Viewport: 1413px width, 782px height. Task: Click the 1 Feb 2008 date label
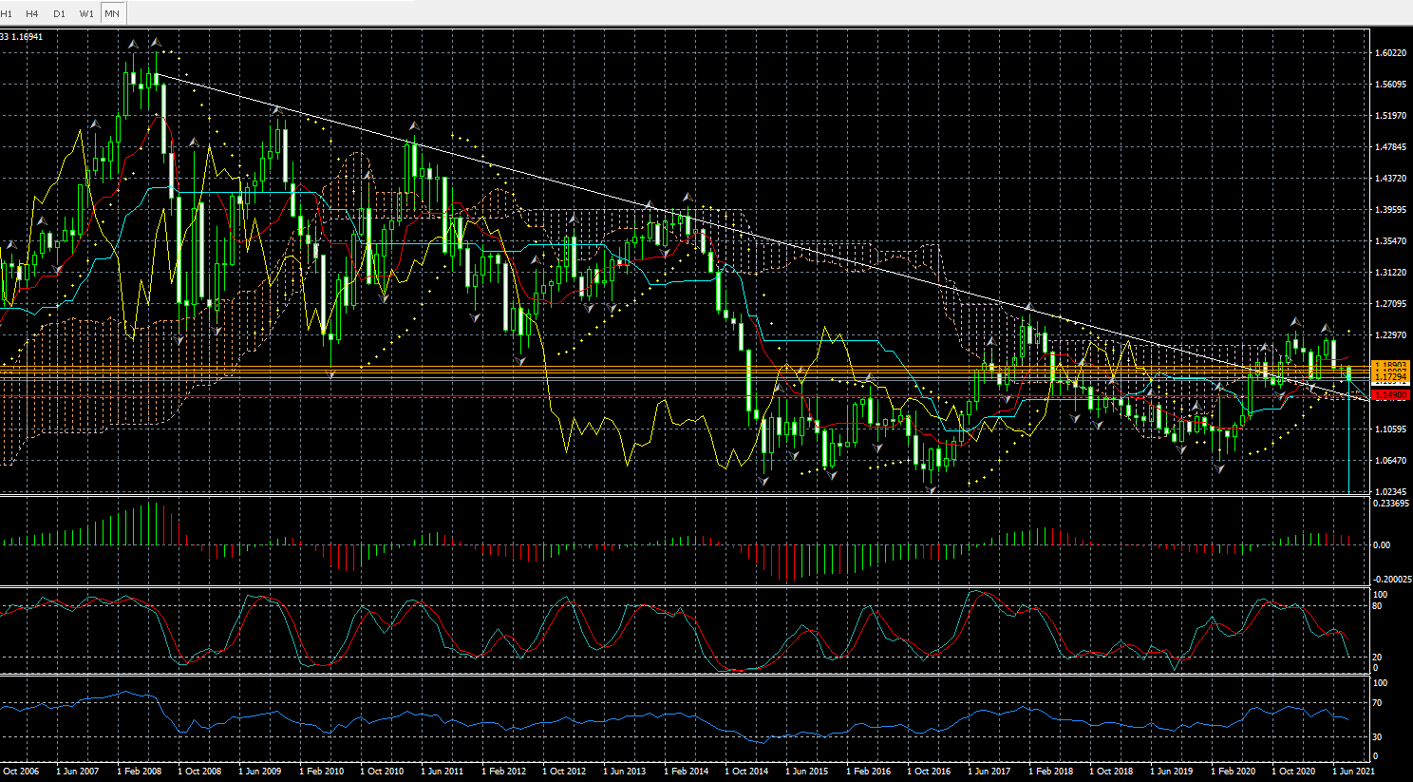pyautogui.click(x=139, y=772)
